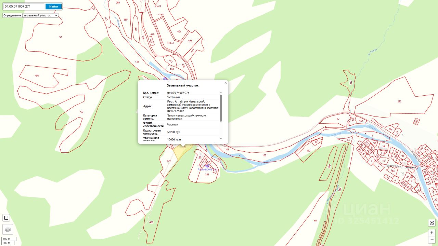Image resolution: width=438 pixels, height=246 pixels.
Task: Click parcel label 281 on the map
Action: click(207, 174)
